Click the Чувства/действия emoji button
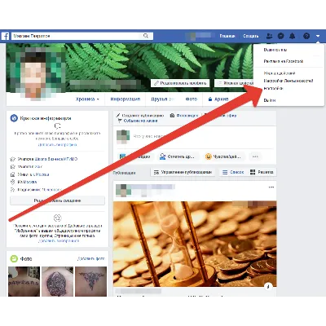The image size is (326, 326). click(223, 156)
